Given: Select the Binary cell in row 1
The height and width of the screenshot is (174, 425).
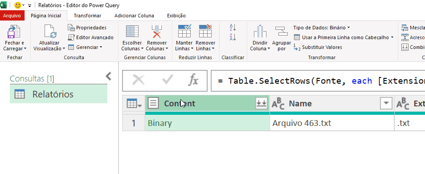Looking at the screenshot, I should coord(207,123).
